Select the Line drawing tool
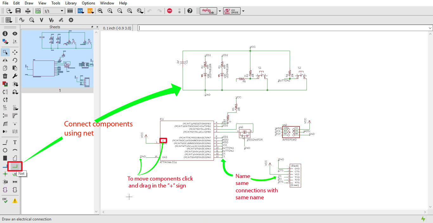This screenshot has width=433, height=223. (x=5, y=142)
